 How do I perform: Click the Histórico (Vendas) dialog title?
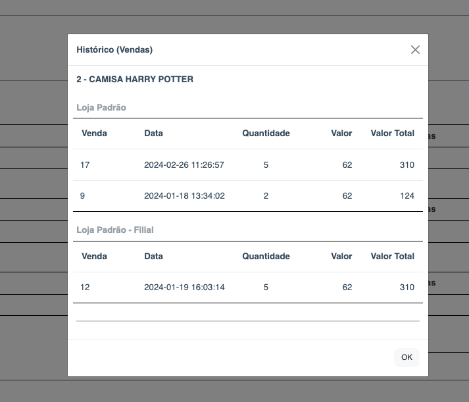114,50
